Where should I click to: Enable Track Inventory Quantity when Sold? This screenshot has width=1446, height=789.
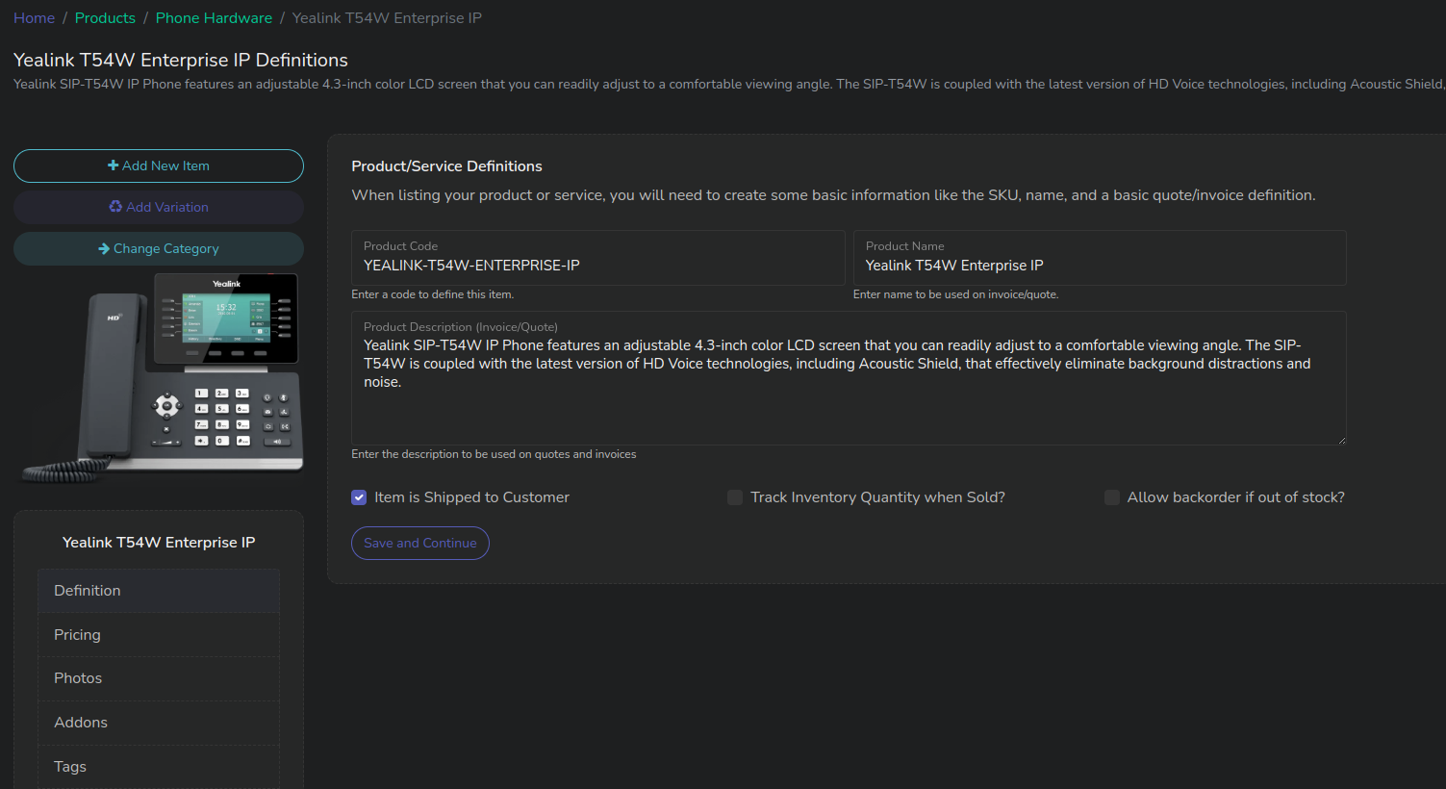point(735,497)
